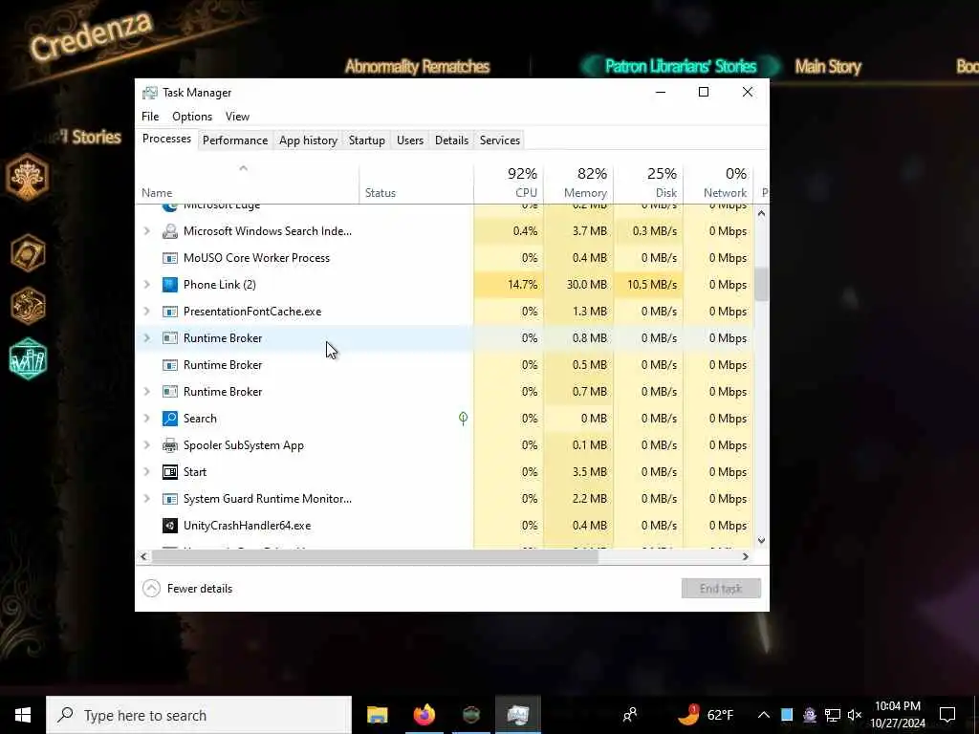Image resolution: width=979 pixels, height=734 pixels.
Task: Expand Microsoft Windows Search Indexer row
Action: 146,231
